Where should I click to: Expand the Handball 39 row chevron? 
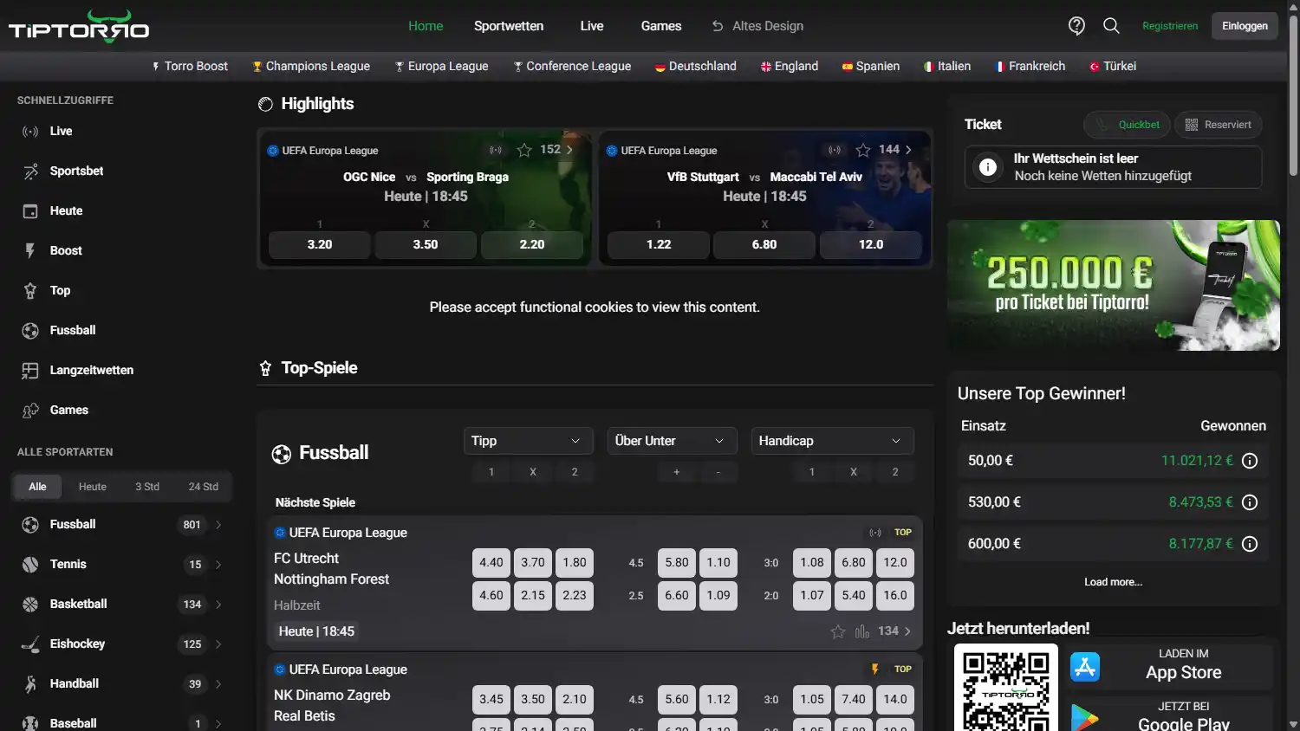point(218,684)
